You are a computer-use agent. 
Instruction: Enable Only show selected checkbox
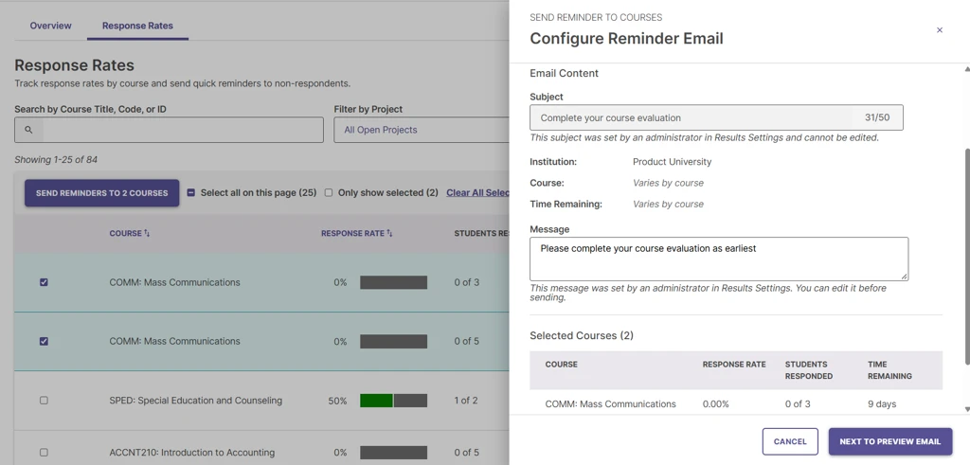(x=329, y=192)
